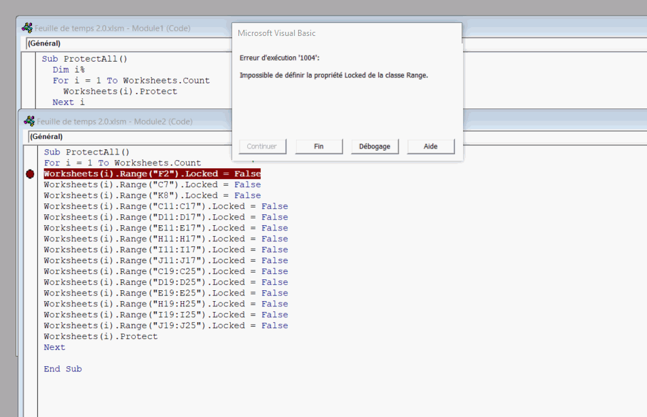This screenshot has width=647, height=417.
Task: Open the (Général) dropdown in Module2 window
Action: (129, 136)
